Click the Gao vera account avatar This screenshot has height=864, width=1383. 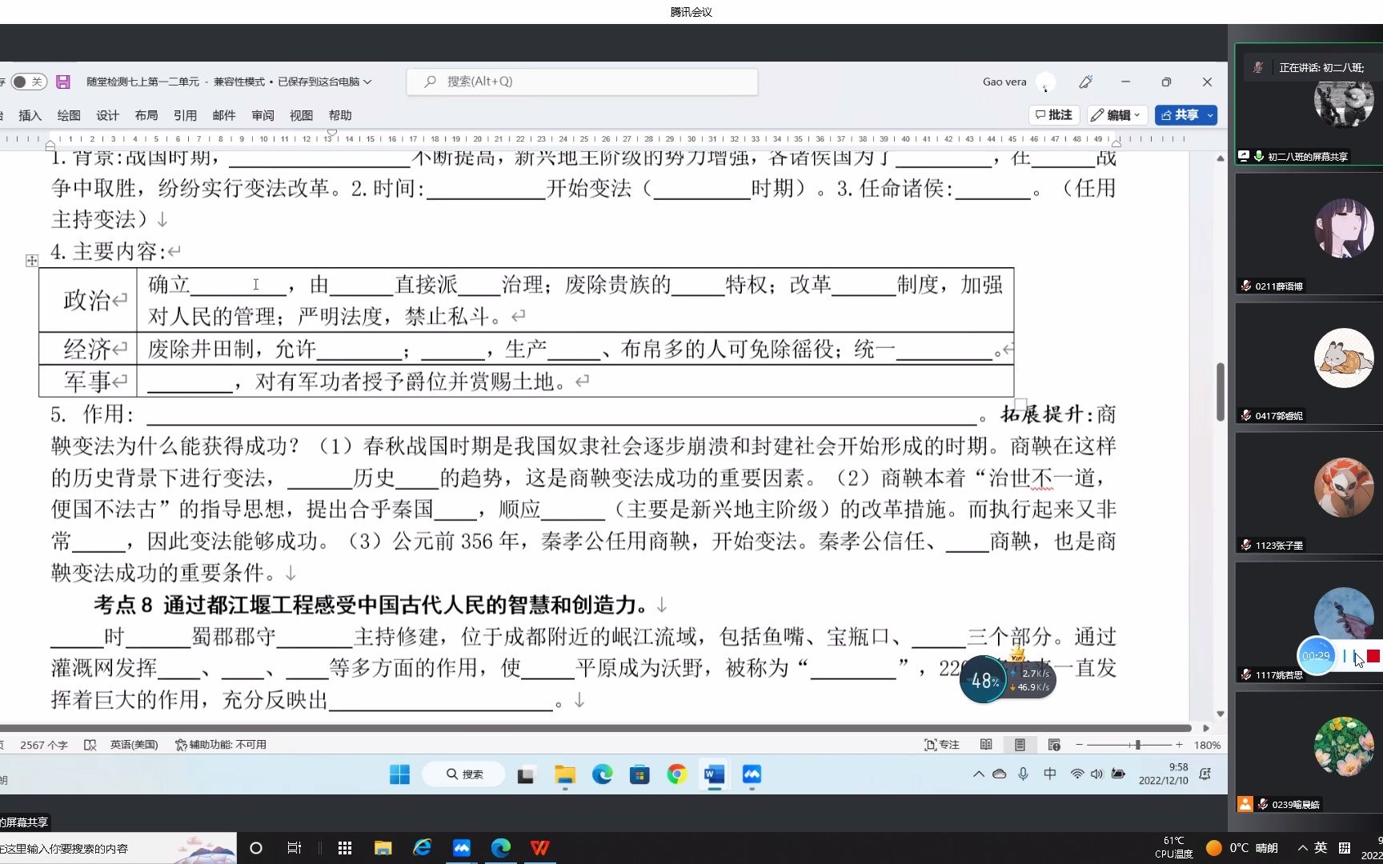point(1045,82)
